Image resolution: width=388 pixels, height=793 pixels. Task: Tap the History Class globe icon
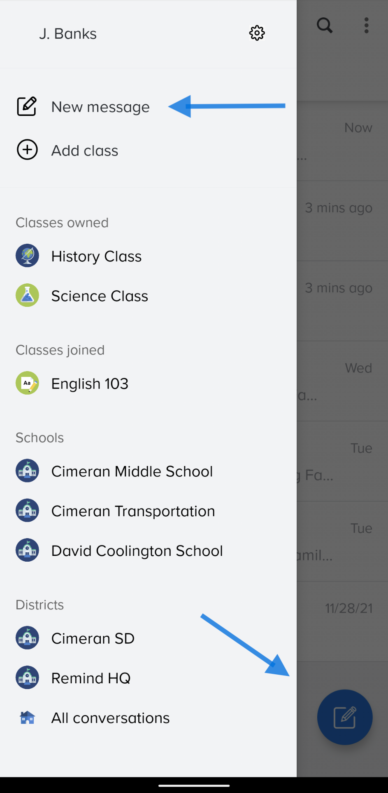point(28,256)
